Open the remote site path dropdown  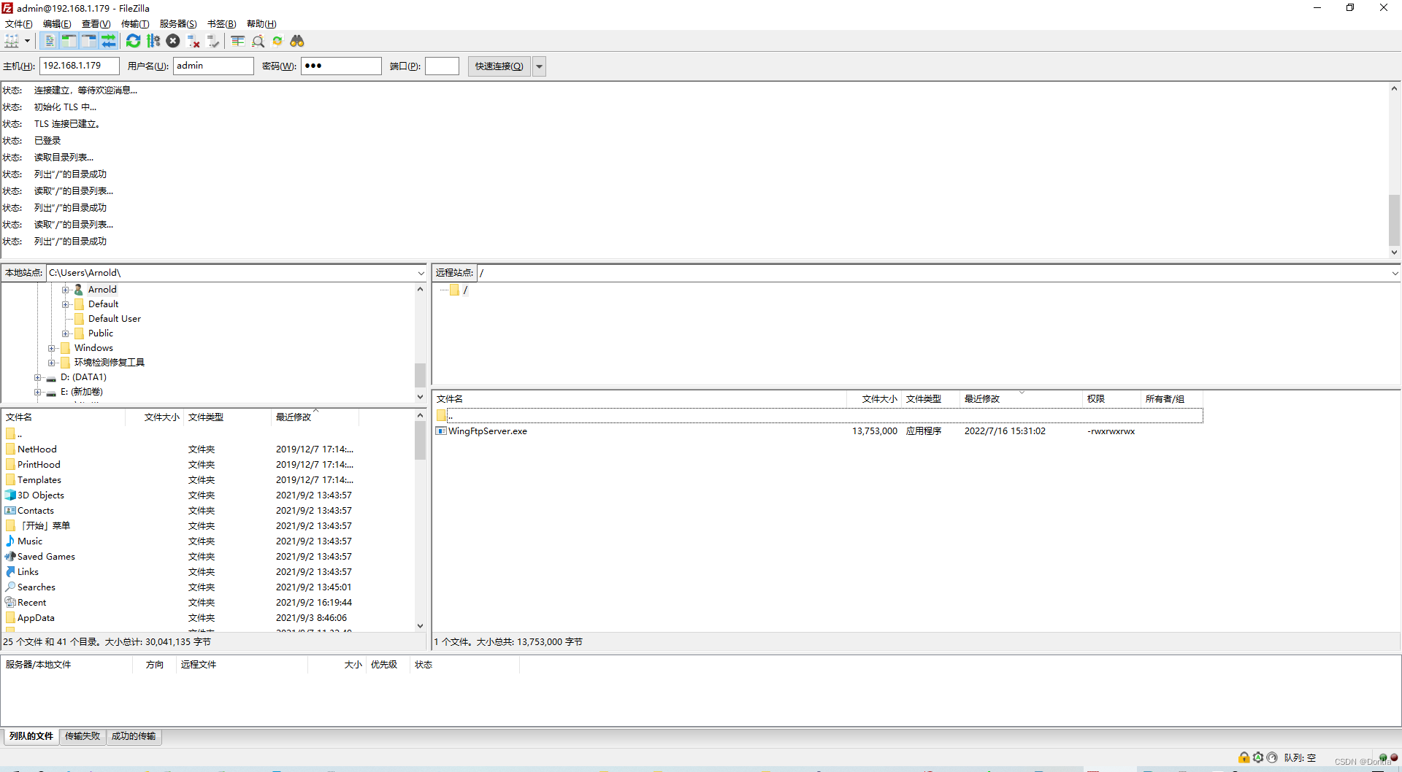(1395, 273)
